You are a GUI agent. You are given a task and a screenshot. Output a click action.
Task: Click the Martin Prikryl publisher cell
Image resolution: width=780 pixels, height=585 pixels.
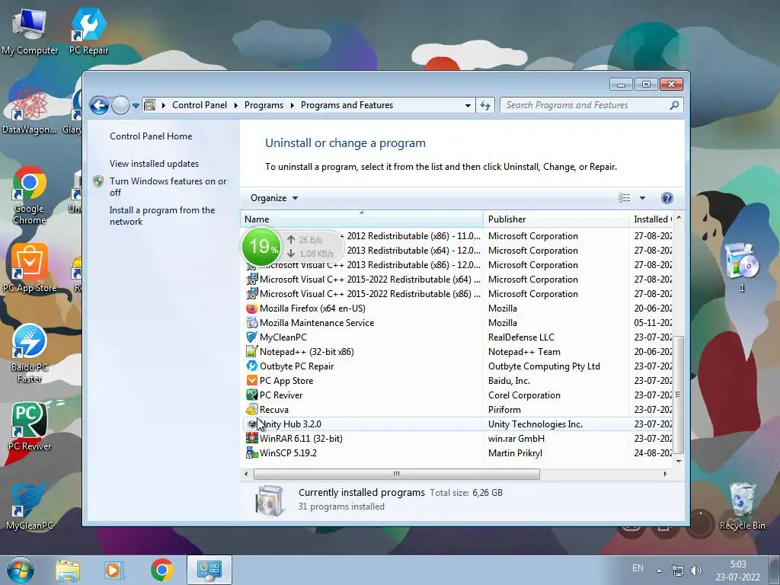click(x=516, y=452)
